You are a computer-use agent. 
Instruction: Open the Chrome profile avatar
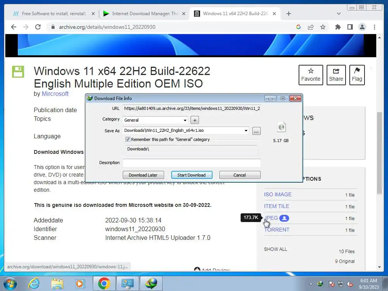pyautogui.click(x=362, y=27)
